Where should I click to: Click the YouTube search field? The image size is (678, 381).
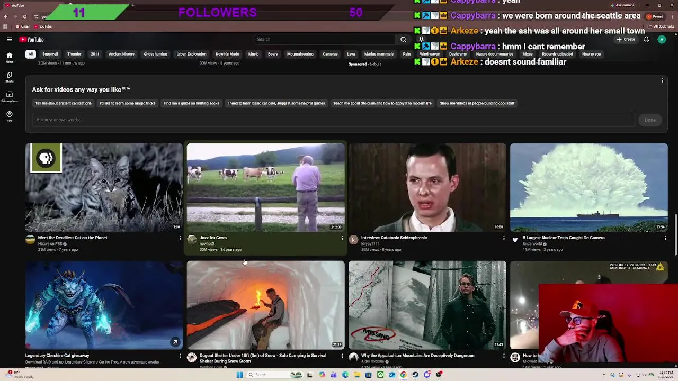click(324, 39)
